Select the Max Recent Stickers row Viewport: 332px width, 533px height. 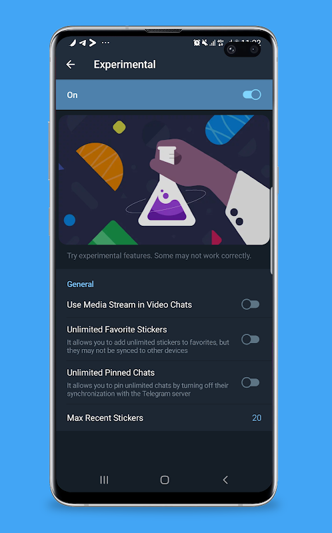(x=164, y=418)
